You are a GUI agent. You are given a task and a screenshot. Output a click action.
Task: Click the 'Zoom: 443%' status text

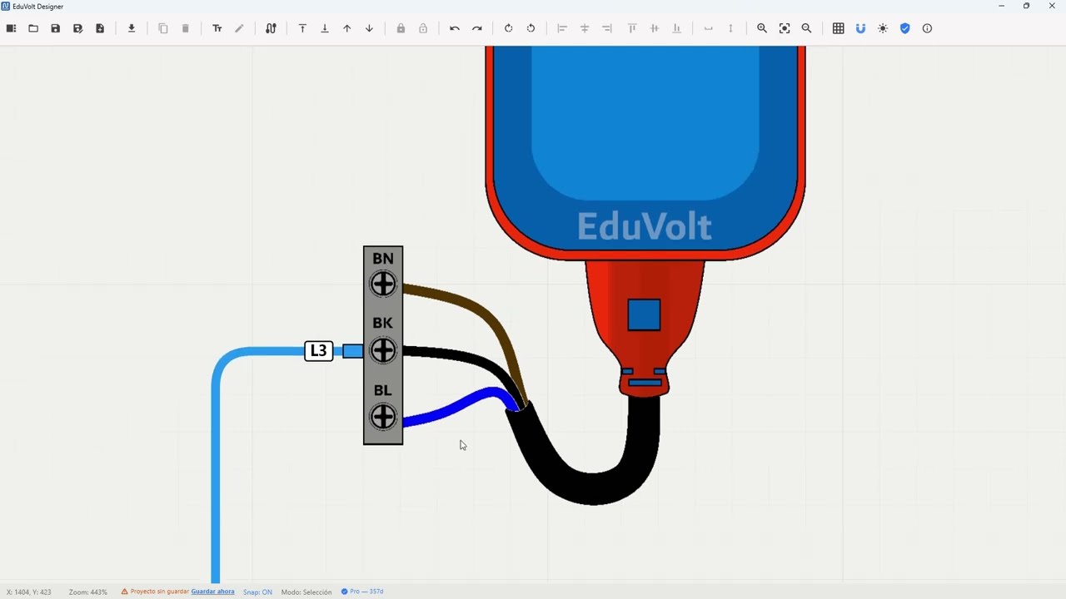tap(87, 592)
